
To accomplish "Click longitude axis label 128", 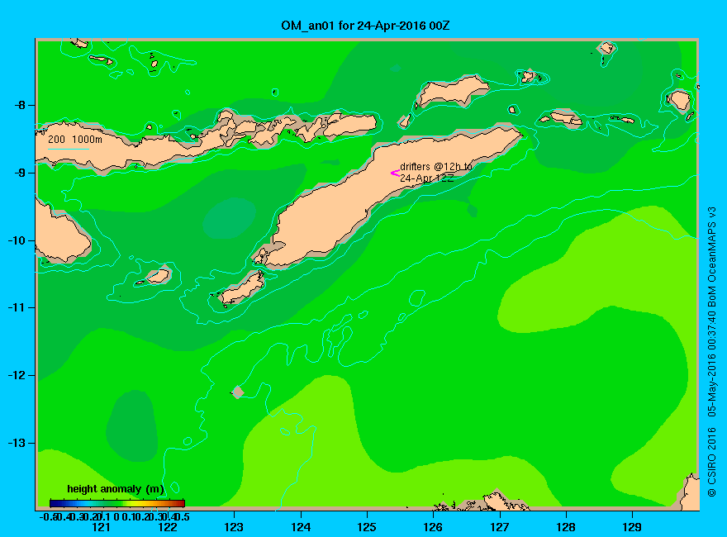I will coord(566,527).
